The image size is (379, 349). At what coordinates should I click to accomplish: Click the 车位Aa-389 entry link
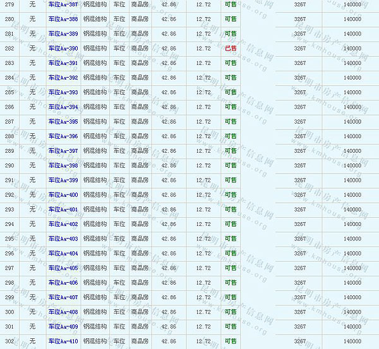coord(63,33)
